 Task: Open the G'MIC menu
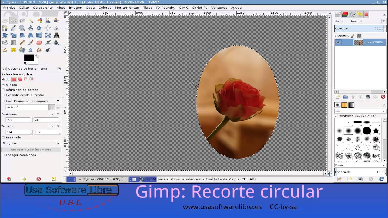point(184,8)
